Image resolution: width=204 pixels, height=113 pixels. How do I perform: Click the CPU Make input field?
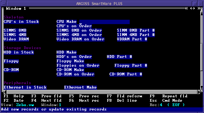point(104,22)
